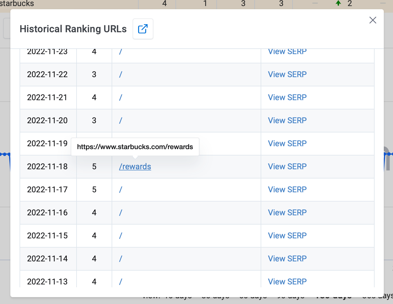Viewport: 393px width, 304px height.
Task: View SERP for 2022-11-21
Action: pos(287,97)
